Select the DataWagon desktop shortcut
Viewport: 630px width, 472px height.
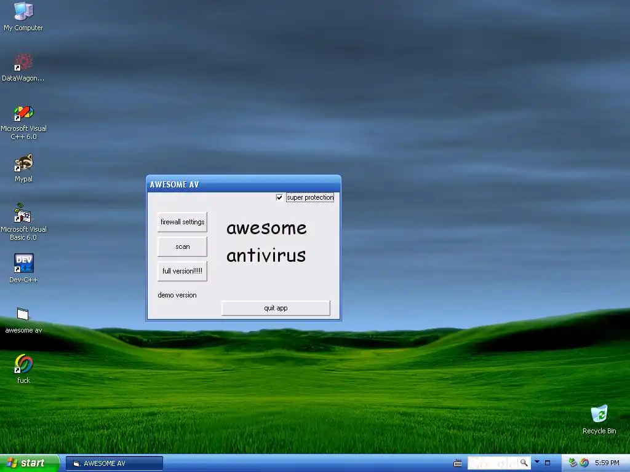23,67
